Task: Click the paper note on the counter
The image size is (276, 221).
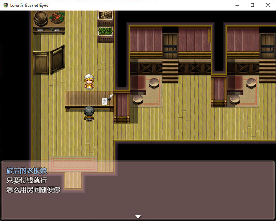Action: point(104,101)
